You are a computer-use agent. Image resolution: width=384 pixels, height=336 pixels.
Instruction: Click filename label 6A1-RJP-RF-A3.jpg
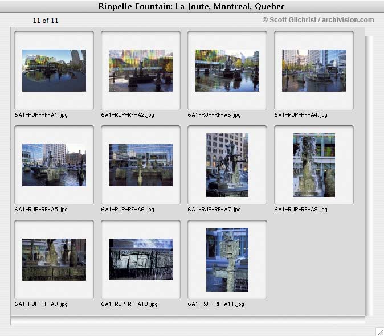point(214,115)
